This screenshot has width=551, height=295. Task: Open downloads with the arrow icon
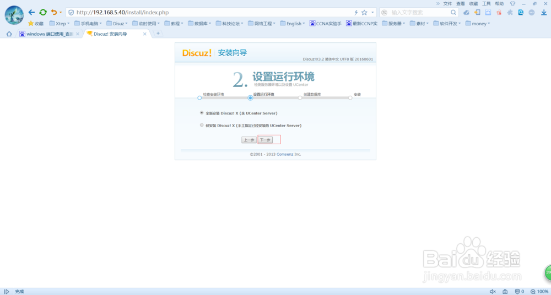(x=544, y=12)
